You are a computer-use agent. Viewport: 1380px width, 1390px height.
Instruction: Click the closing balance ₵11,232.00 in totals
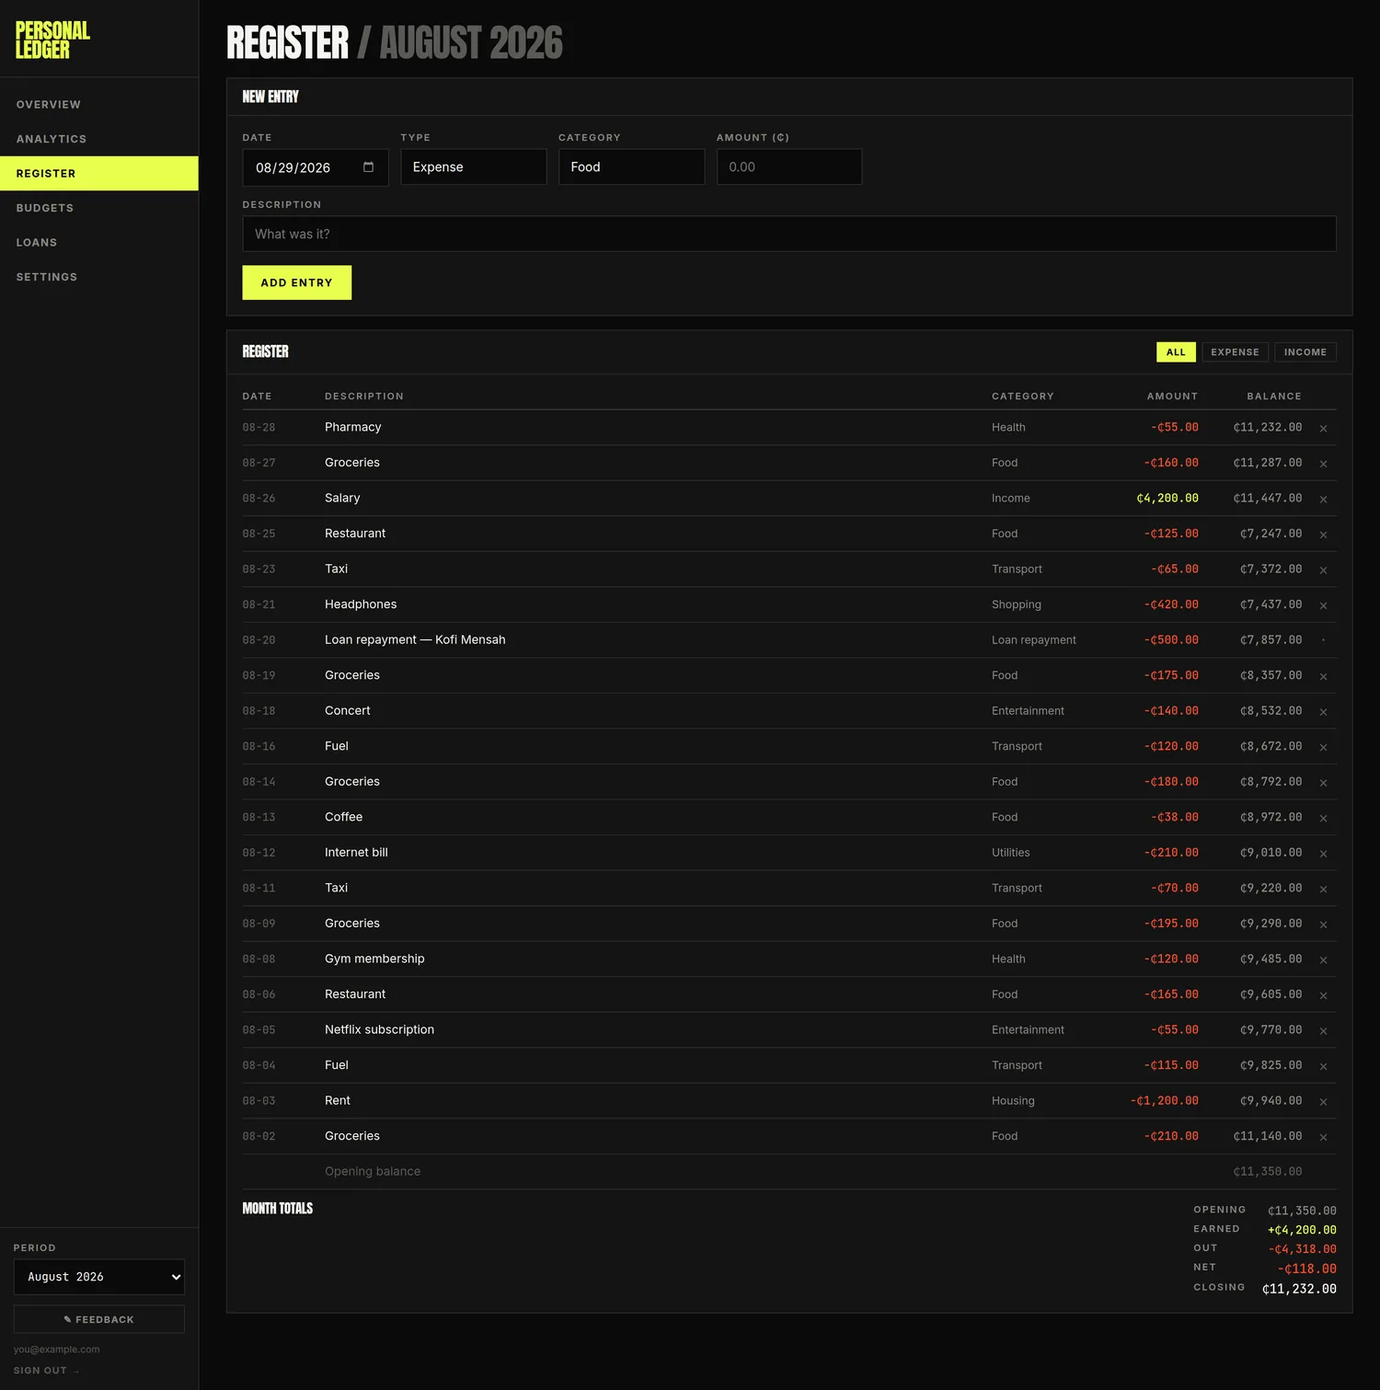click(x=1299, y=1289)
